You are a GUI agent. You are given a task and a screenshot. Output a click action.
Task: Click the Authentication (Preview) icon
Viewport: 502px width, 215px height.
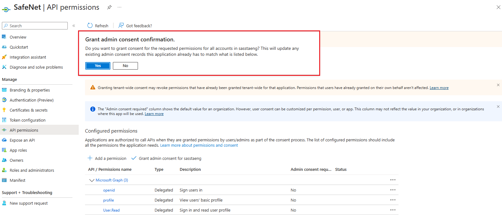click(x=4, y=100)
